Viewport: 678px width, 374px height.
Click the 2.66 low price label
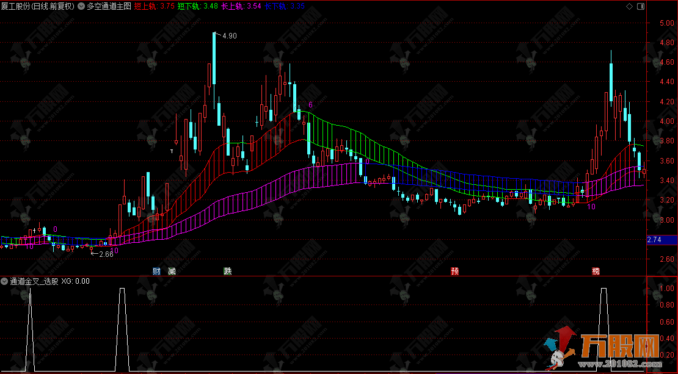pyautogui.click(x=106, y=254)
